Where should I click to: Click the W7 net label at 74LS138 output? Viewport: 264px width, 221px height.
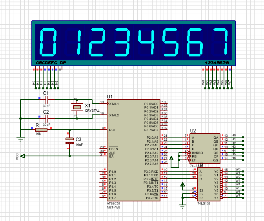(238, 196)
